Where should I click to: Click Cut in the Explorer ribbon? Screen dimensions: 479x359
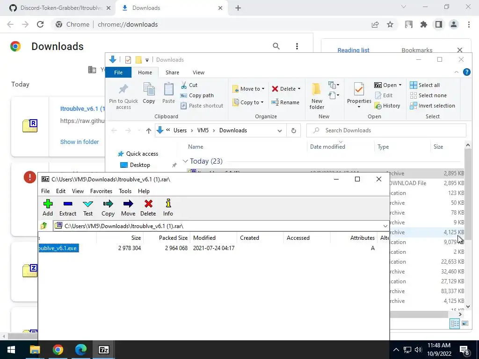189,85
